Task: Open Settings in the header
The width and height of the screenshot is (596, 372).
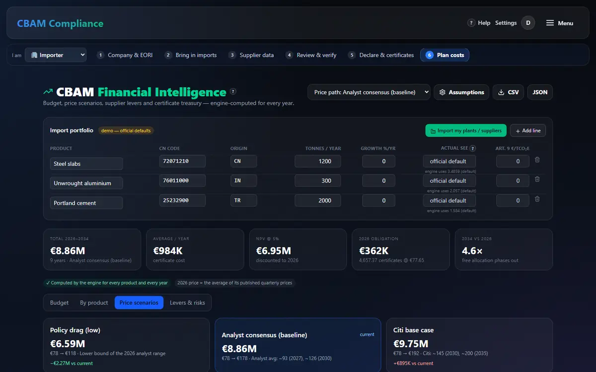Action: pyautogui.click(x=506, y=23)
